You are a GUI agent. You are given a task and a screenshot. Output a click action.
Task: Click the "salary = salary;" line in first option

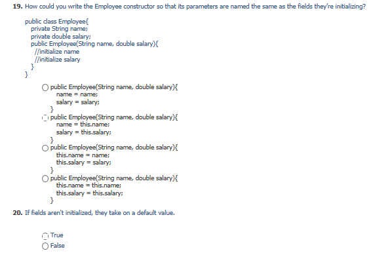pos(78,102)
